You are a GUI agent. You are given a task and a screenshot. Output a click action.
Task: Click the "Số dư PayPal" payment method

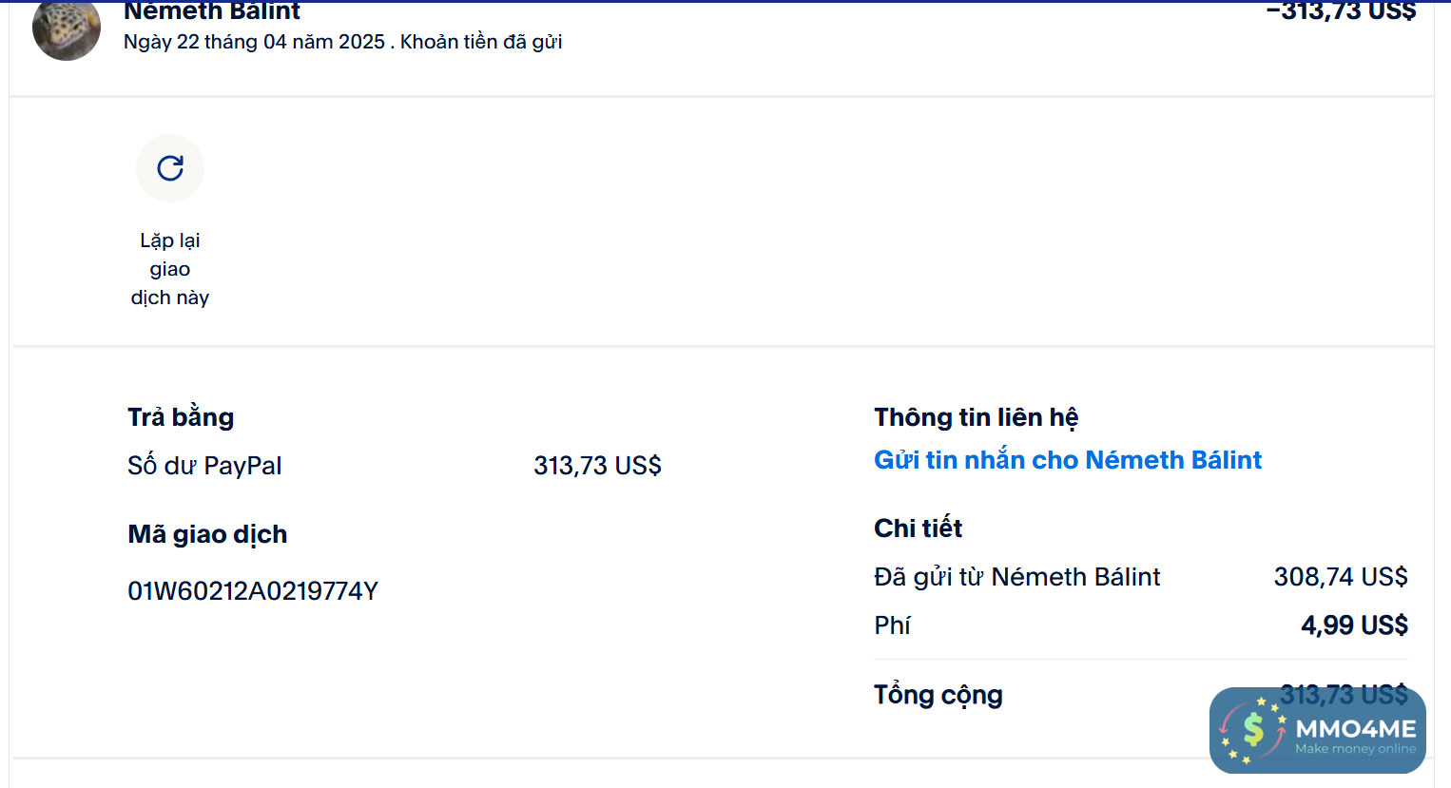(x=204, y=466)
